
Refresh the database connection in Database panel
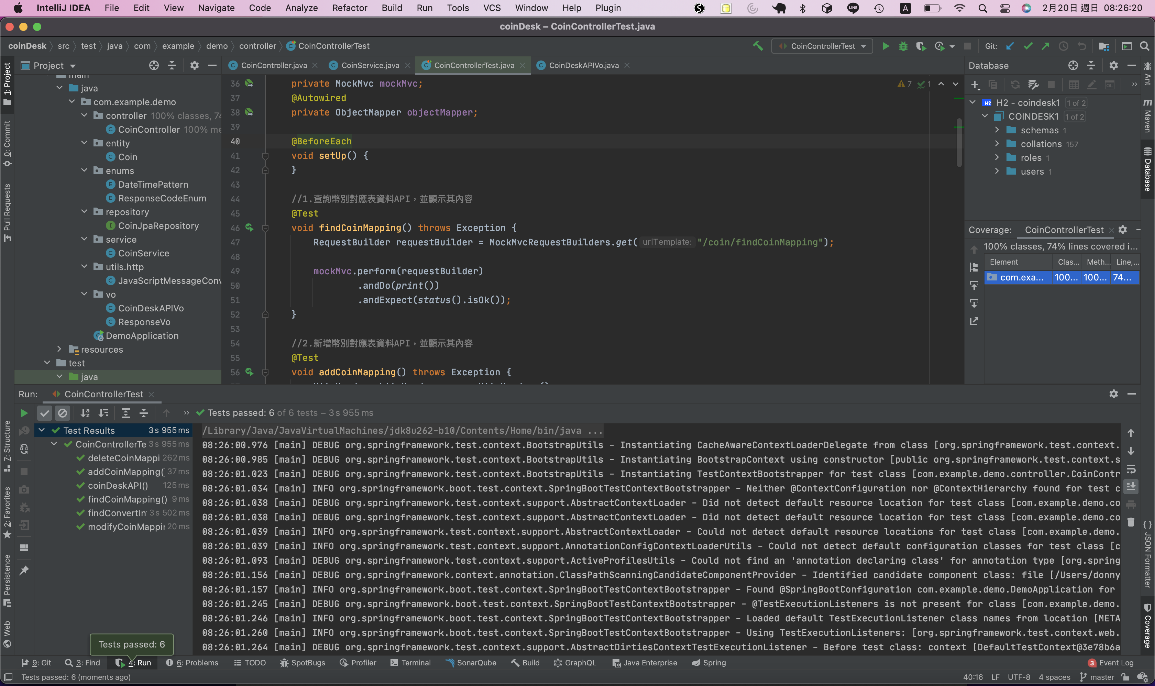[x=1015, y=85]
